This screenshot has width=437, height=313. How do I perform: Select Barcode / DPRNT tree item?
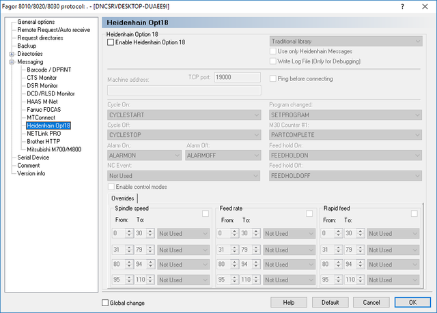(48, 70)
